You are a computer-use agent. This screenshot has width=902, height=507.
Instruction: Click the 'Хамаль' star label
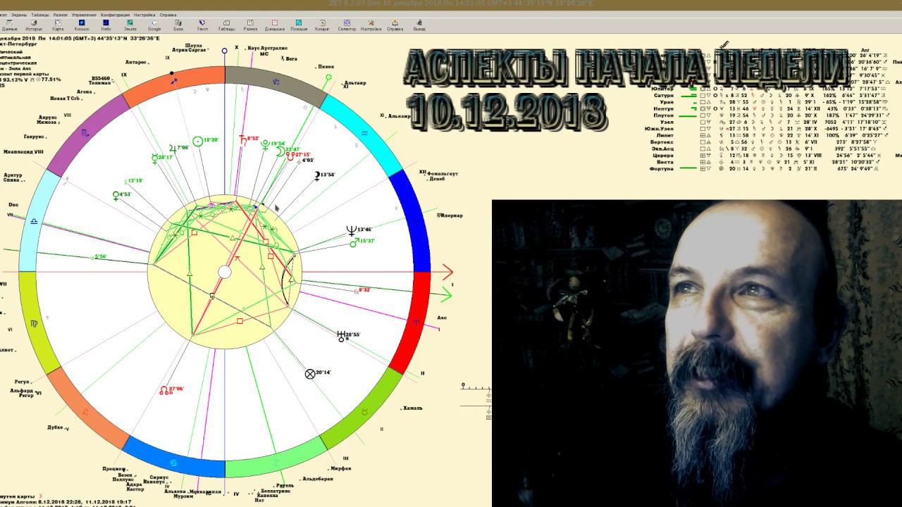click(x=413, y=408)
